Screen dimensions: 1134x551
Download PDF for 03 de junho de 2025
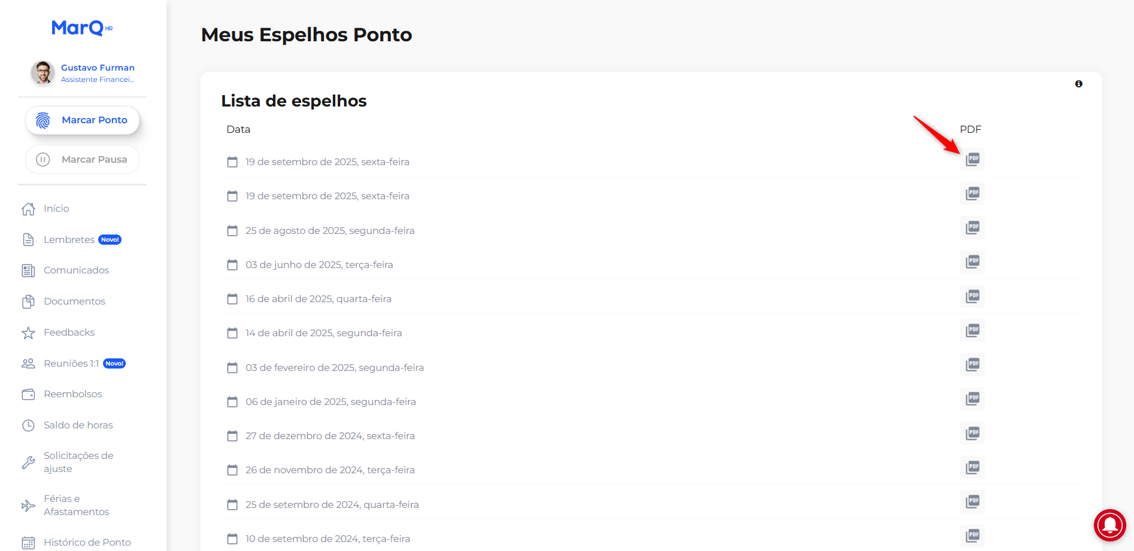[x=972, y=262]
